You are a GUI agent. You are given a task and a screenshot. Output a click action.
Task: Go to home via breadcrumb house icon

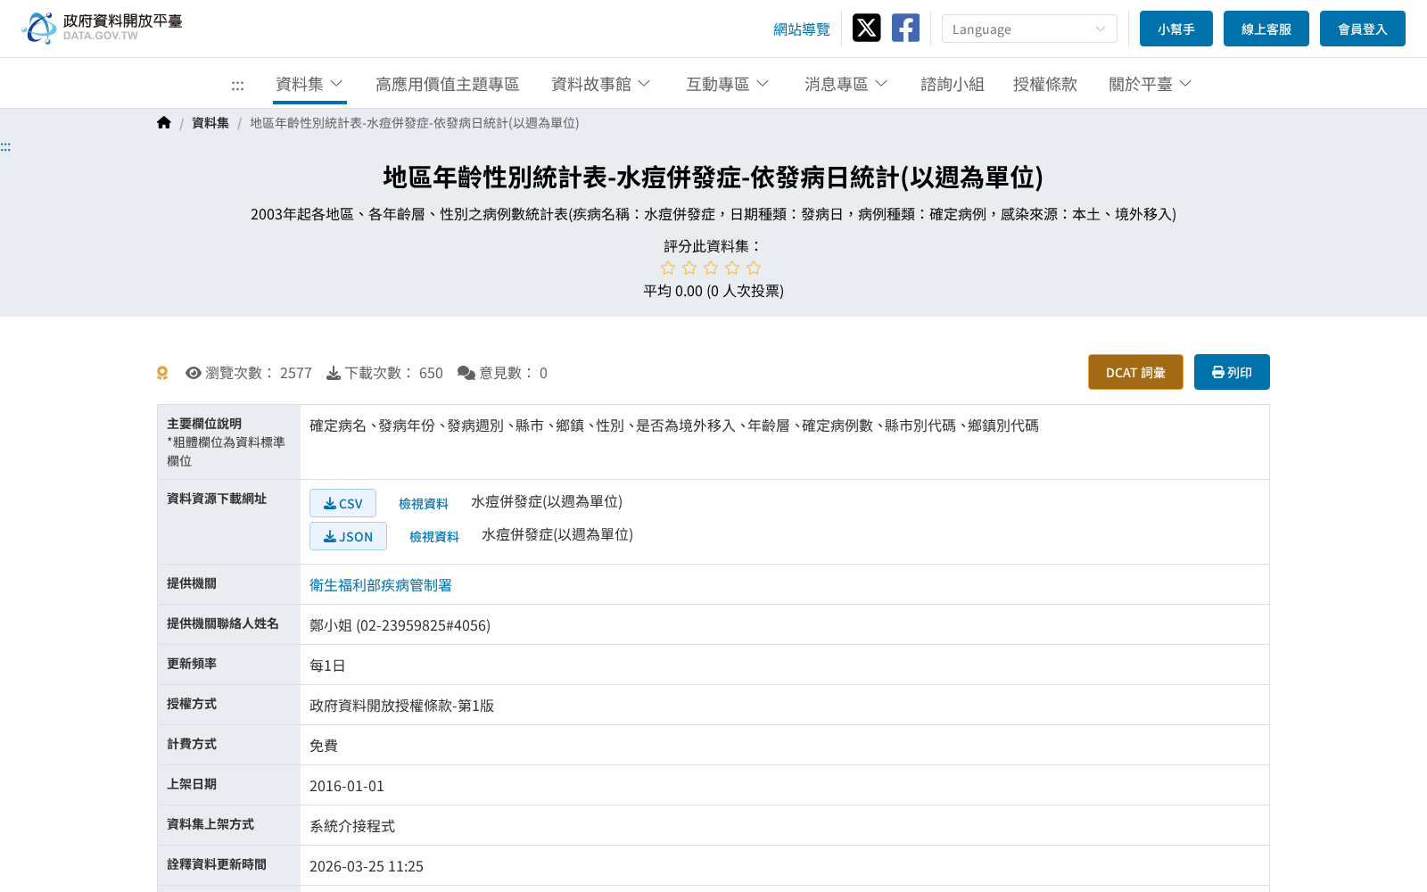click(163, 123)
